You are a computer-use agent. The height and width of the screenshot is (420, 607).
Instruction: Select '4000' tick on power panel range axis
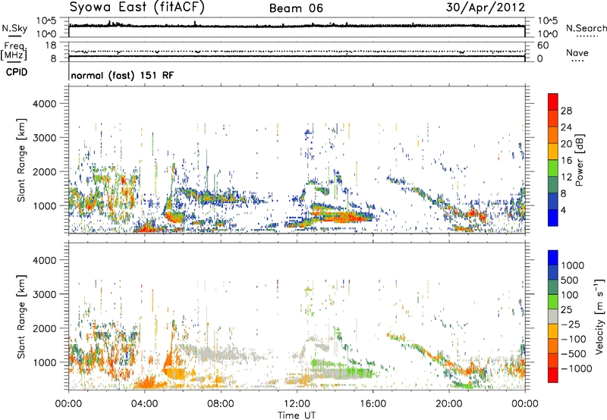[x=45, y=104]
